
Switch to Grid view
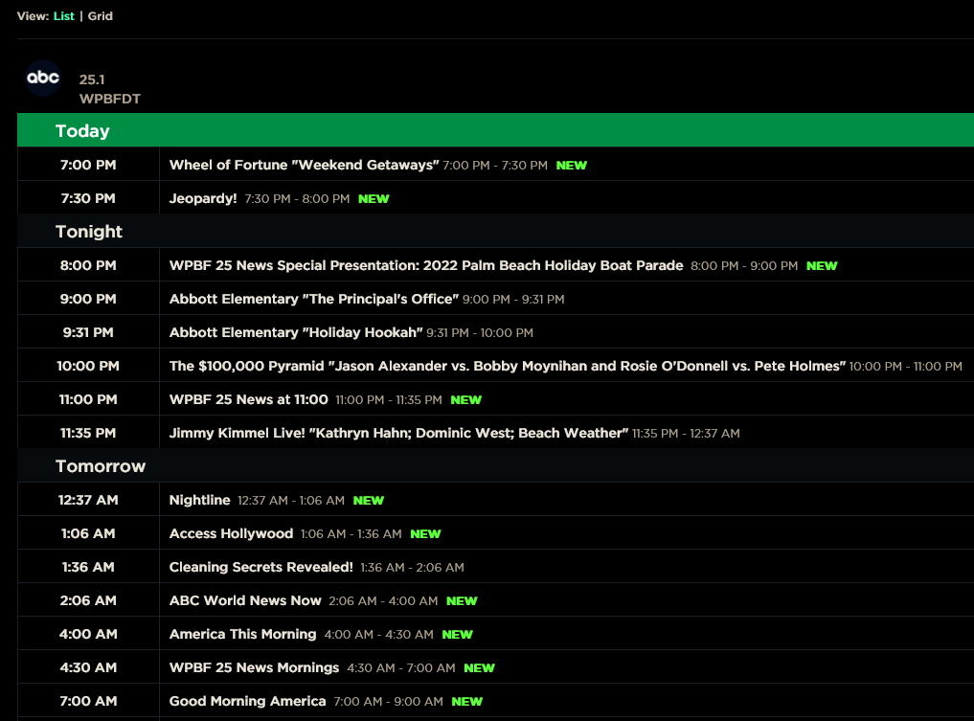click(101, 16)
